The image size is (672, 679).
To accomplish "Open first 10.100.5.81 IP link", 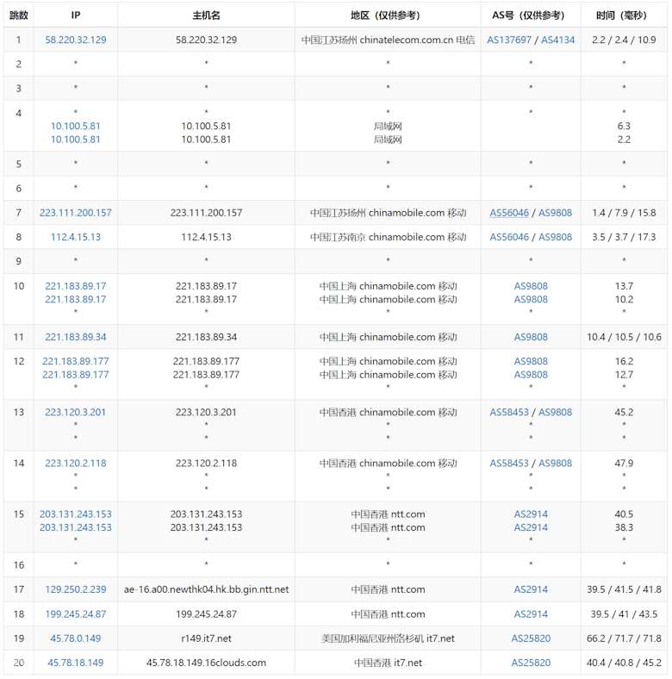I will click(x=76, y=126).
